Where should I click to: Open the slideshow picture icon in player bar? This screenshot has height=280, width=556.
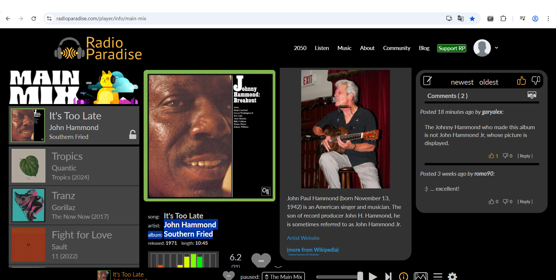tap(421, 277)
